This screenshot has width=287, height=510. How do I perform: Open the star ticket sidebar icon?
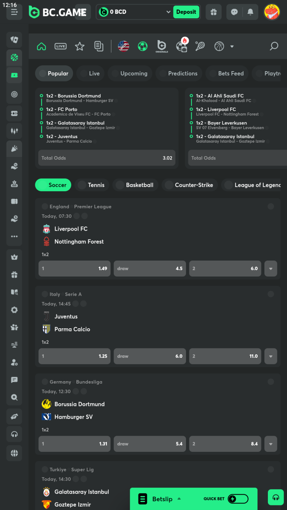(x=14, y=113)
